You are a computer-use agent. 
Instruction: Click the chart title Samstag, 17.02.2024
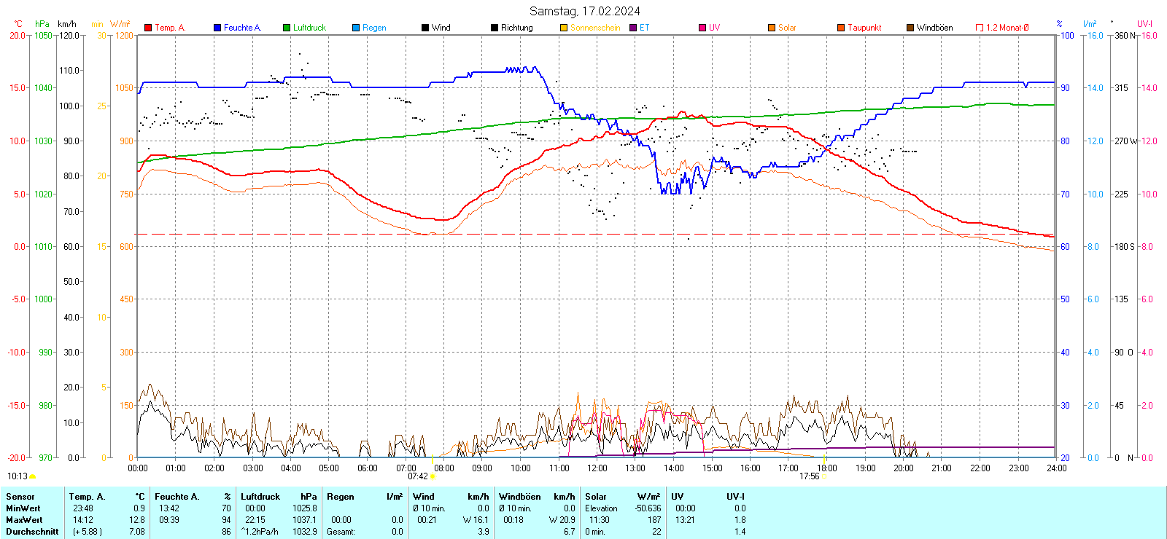click(584, 11)
